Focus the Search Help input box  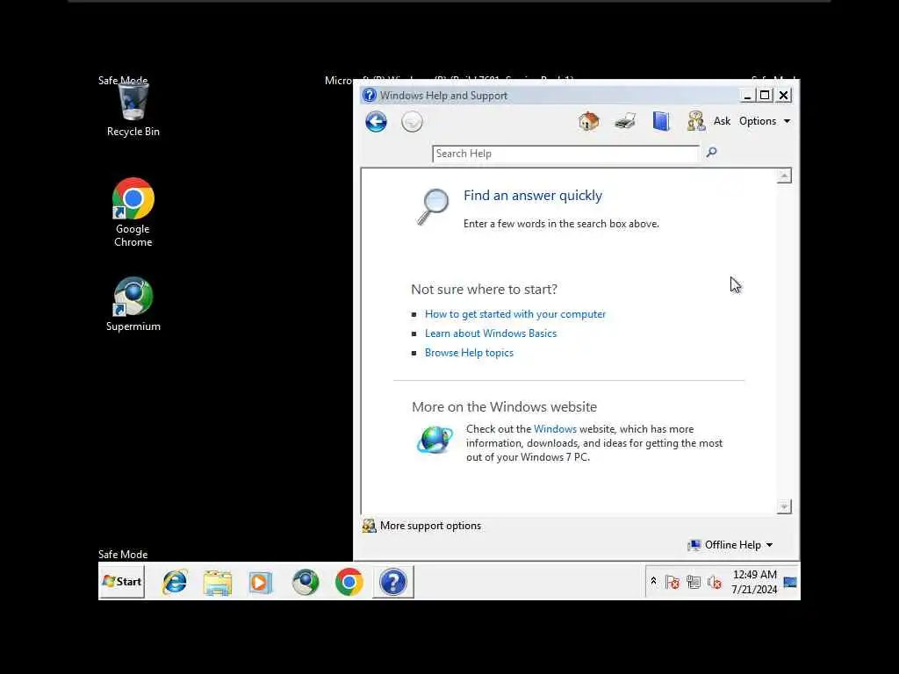tap(565, 154)
